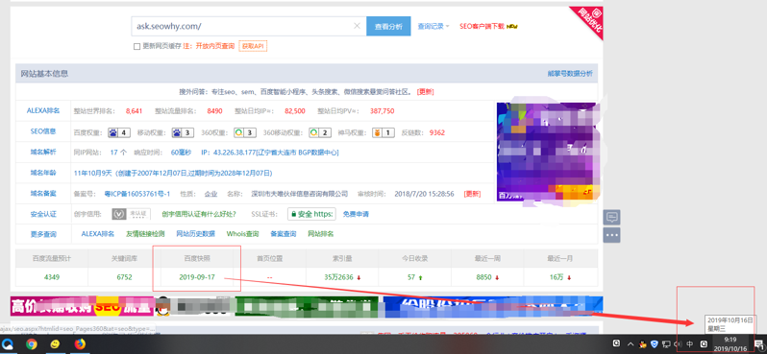Click the 最近一周 value 8850
Screen dimensions: 767x354
483,277
